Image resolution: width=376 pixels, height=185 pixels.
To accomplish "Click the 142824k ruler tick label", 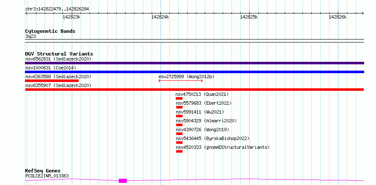I will pos(160,17).
